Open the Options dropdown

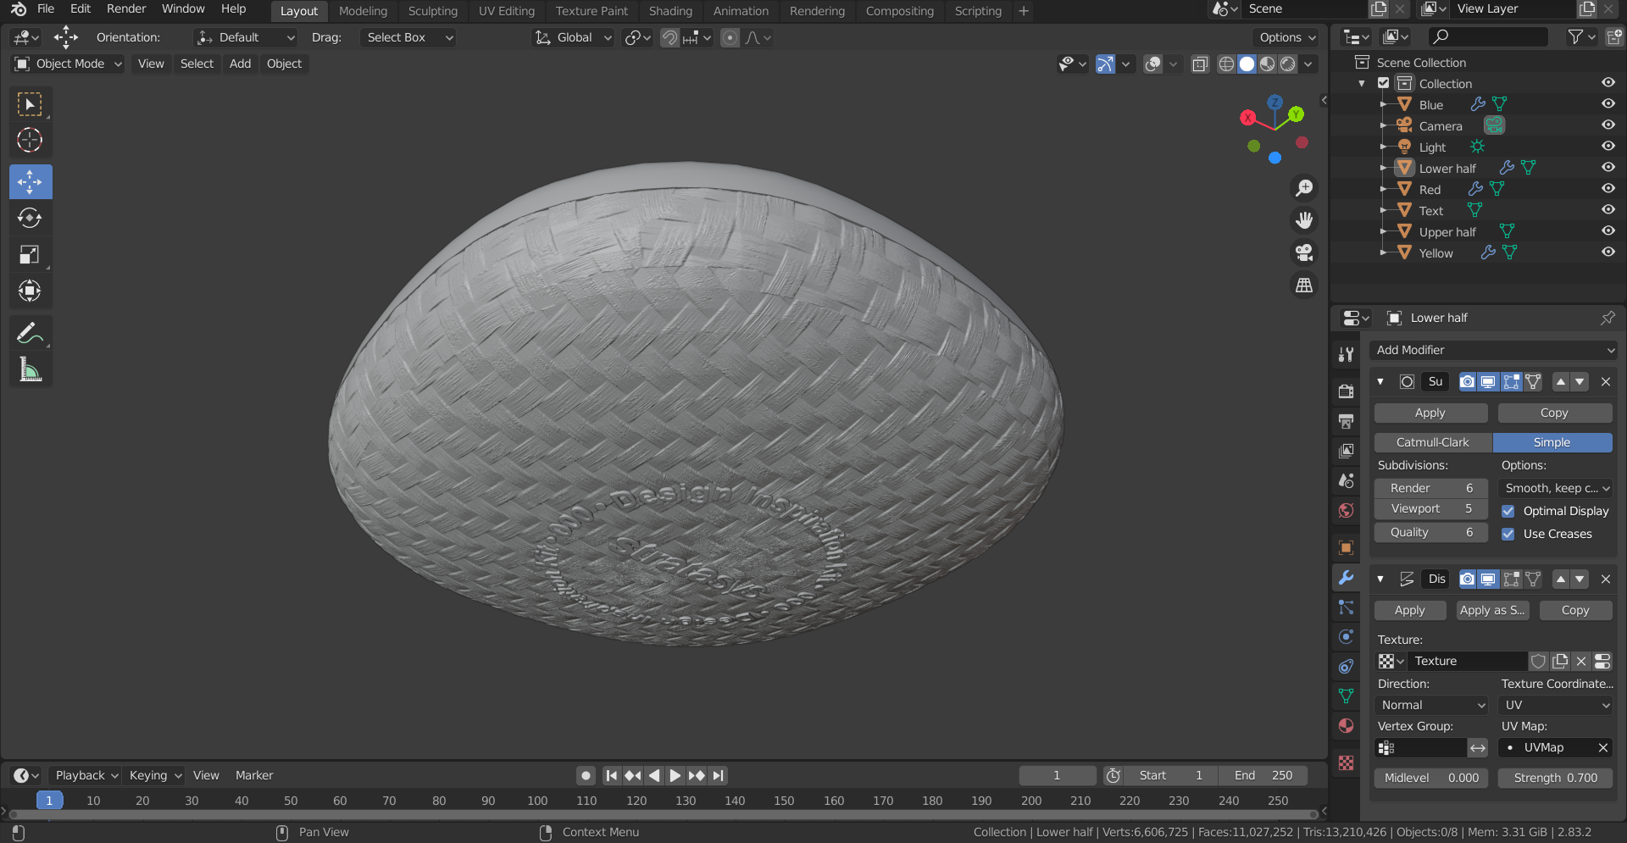pyautogui.click(x=1286, y=38)
